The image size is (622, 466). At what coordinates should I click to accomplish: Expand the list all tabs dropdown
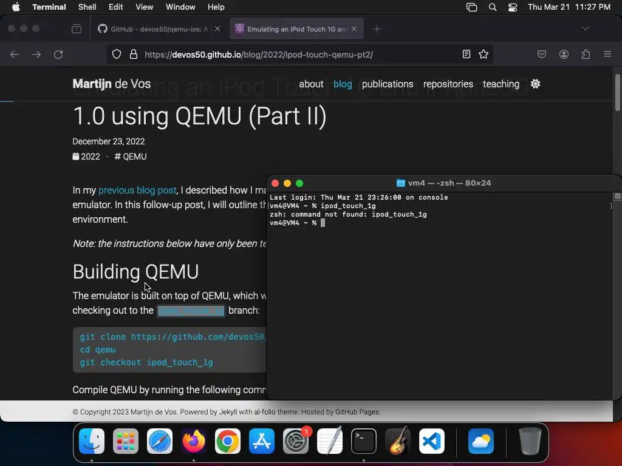click(x=586, y=29)
